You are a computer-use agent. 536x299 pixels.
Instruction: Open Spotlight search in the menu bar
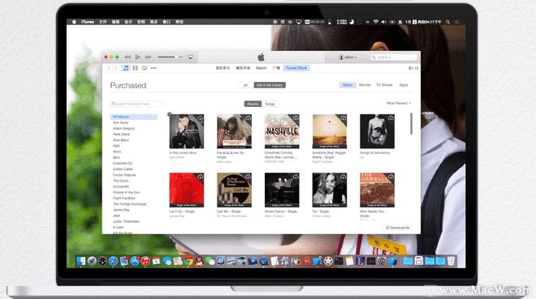(x=447, y=22)
